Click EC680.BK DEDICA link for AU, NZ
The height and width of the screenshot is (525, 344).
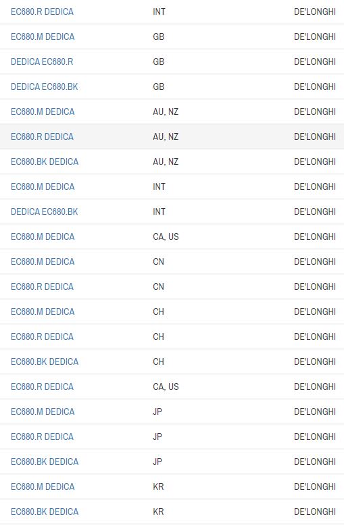(45, 161)
